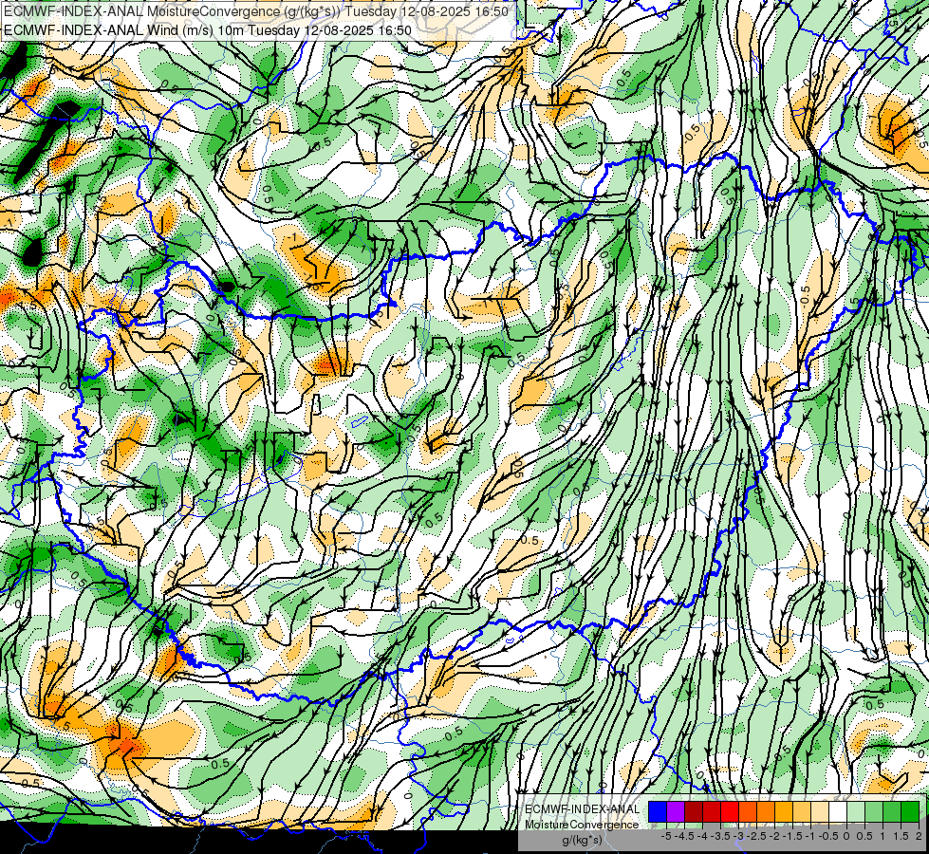Click the '-4' legend scale value
This screenshot has width=929, height=854.
click(x=702, y=836)
